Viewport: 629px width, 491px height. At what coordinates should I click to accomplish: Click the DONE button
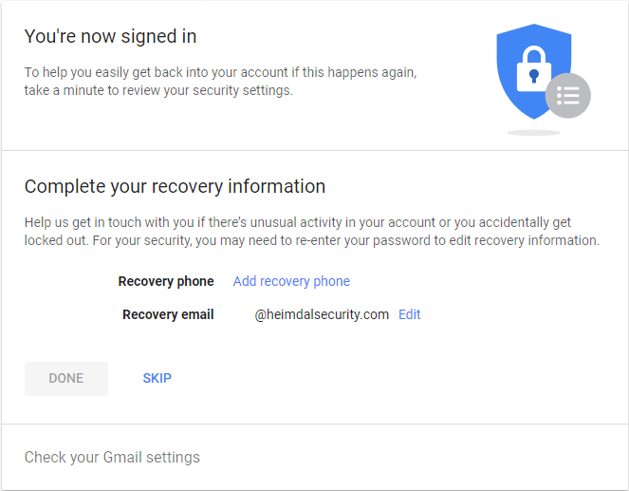pyautogui.click(x=66, y=379)
